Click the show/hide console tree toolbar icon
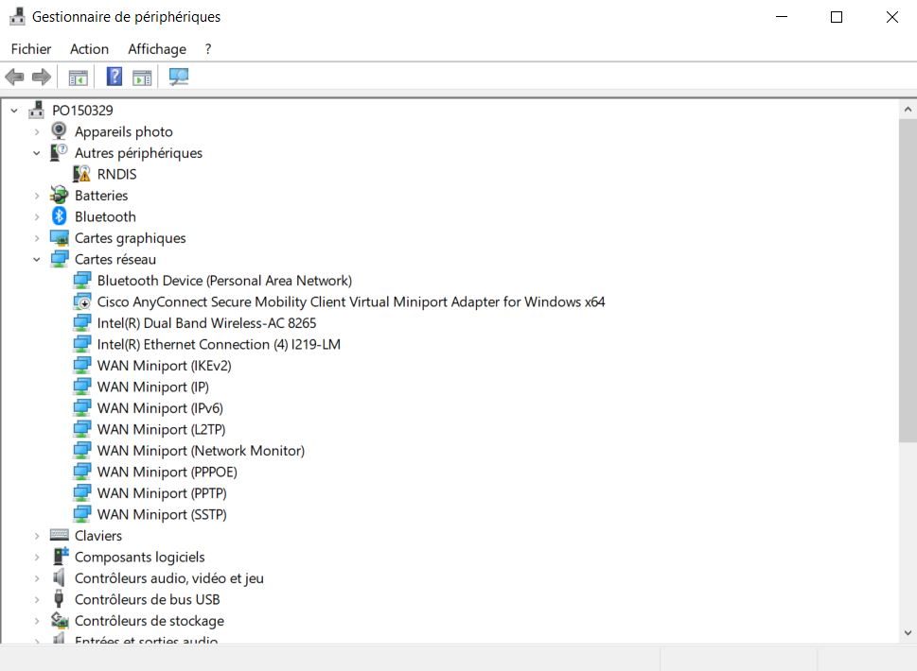 point(78,77)
